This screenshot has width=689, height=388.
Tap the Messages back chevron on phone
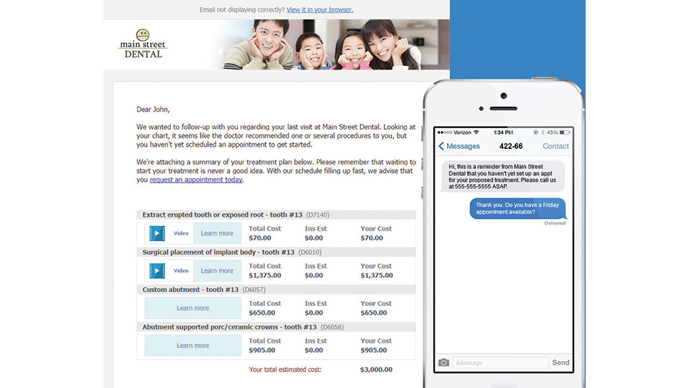441,146
